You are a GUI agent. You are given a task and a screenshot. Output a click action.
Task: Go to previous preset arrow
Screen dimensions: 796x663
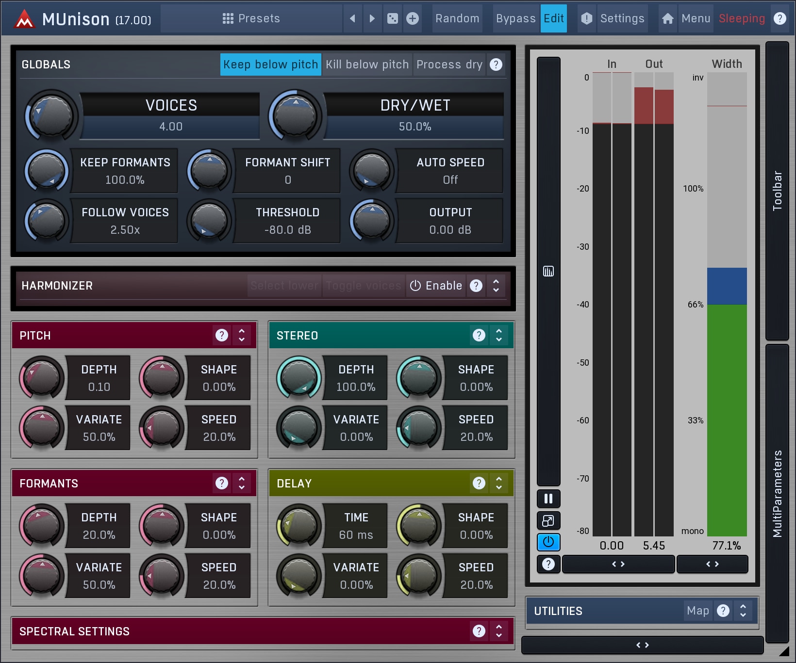pyautogui.click(x=353, y=18)
